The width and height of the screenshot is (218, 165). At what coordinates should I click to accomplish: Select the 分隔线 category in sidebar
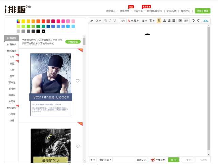pyautogui.click(x=12, y=101)
